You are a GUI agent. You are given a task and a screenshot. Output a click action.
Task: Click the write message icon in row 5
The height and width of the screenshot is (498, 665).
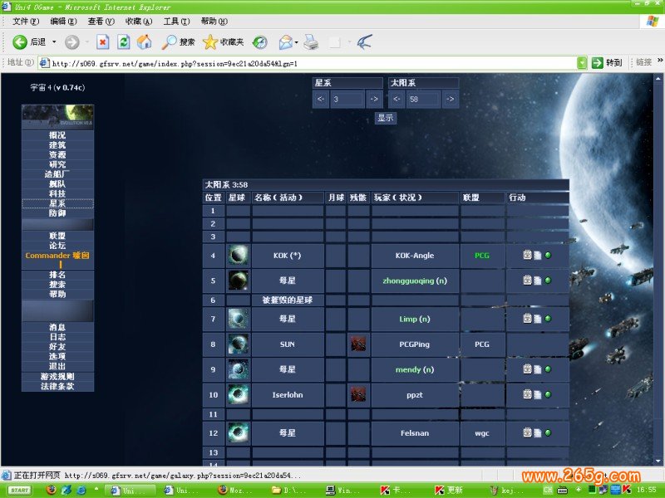coord(537,281)
